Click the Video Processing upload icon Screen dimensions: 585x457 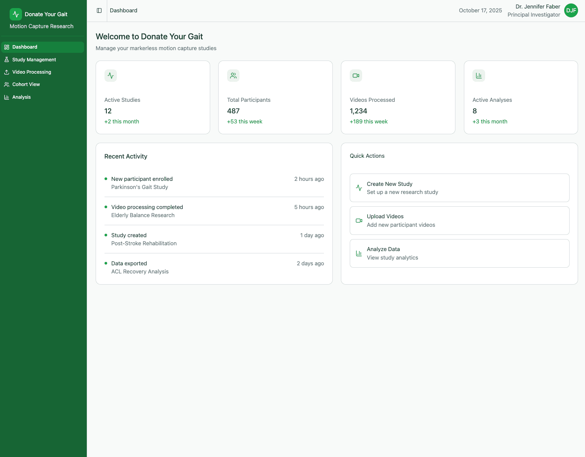click(x=6, y=72)
